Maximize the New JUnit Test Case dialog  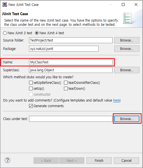tap(123, 4)
